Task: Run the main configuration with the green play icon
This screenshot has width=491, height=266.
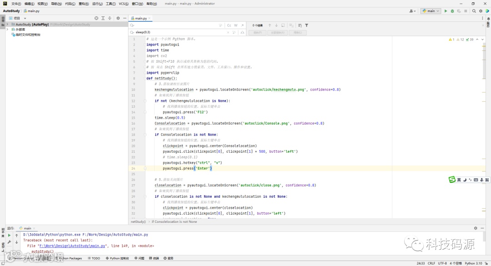Action: (446, 11)
